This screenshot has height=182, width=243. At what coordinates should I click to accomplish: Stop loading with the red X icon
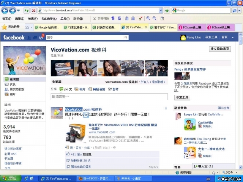point(34,11)
